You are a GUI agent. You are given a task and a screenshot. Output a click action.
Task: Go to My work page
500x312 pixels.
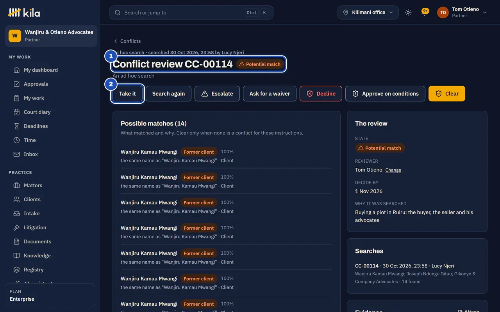(x=50, y=98)
